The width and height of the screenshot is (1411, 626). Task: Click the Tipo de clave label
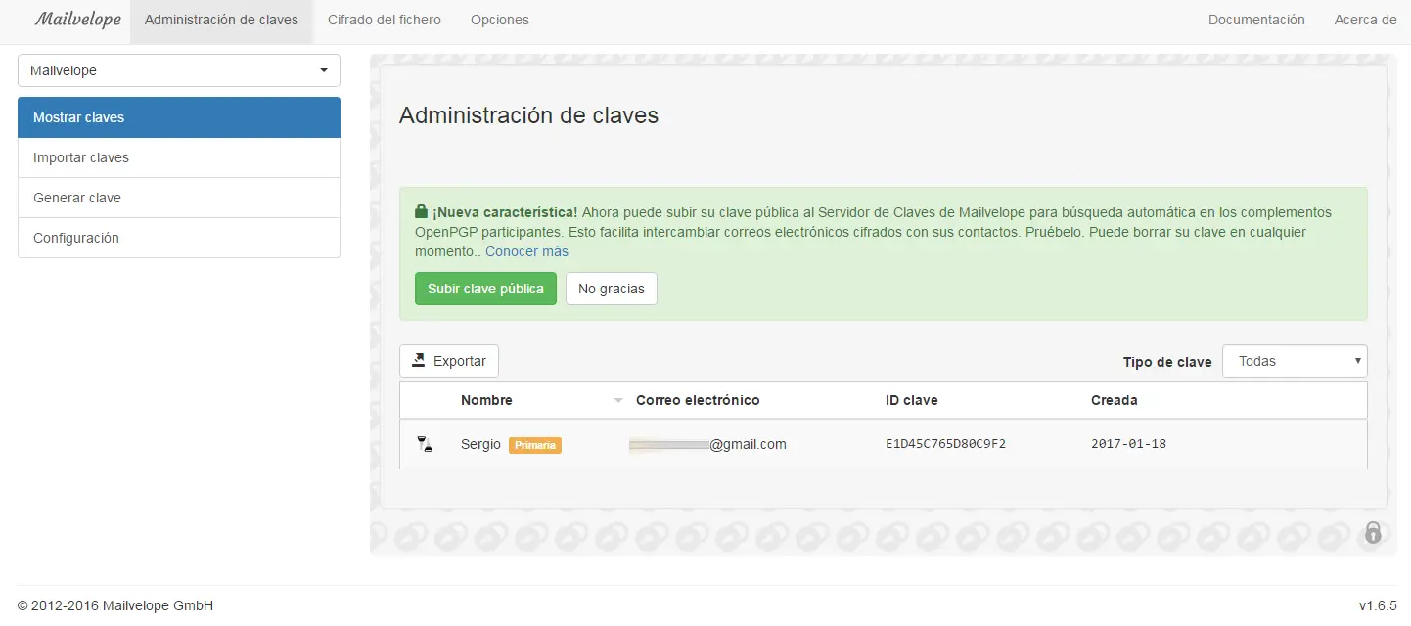1167,362
